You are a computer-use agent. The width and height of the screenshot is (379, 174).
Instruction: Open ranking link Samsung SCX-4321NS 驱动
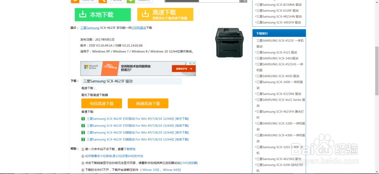click(278, 94)
